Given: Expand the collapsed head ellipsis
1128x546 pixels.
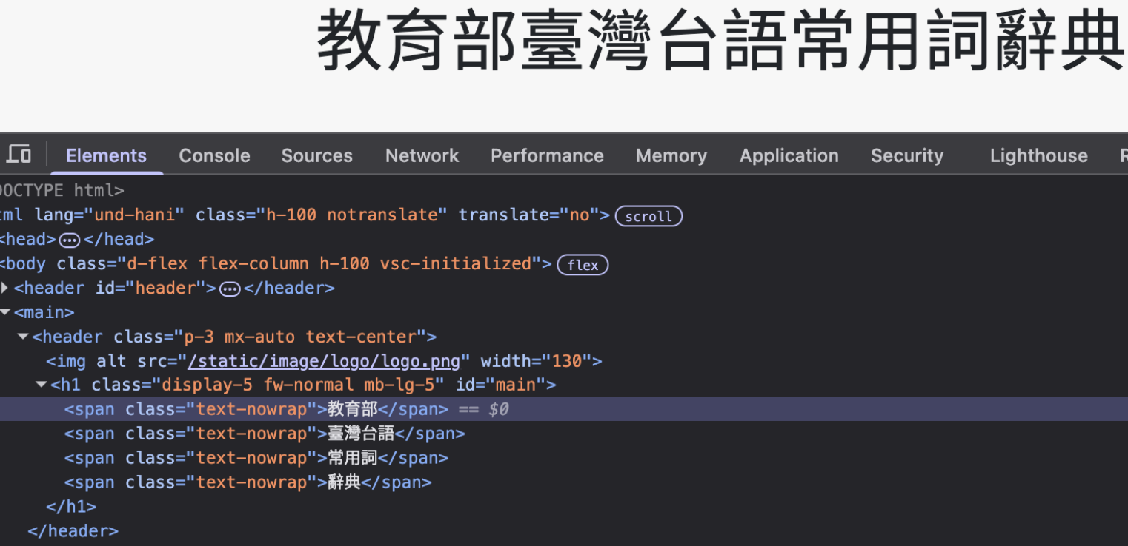Looking at the screenshot, I should pos(68,240).
